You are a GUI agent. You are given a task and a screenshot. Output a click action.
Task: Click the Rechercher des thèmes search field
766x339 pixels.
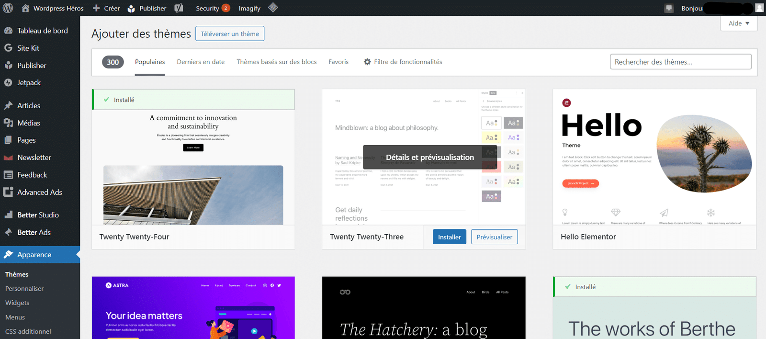(680, 62)
